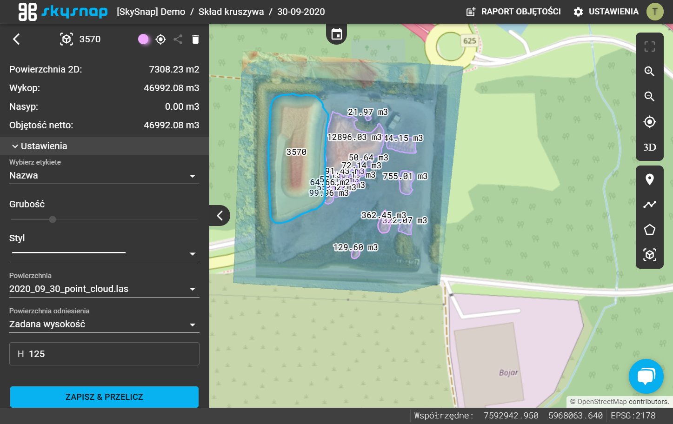Select the polygon area tool
This screenshot has width=673, height=424.
tap(650, 229)
